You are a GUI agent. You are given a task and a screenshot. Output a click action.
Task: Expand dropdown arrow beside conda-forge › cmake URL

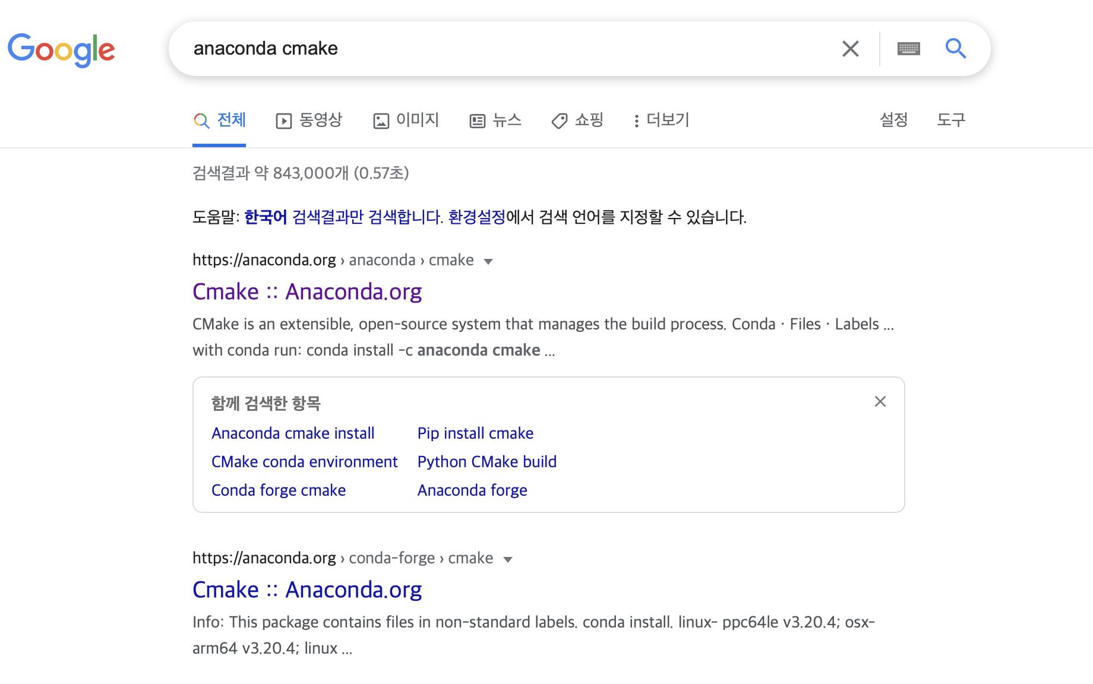pyautogui.click(x=508, y=559)
